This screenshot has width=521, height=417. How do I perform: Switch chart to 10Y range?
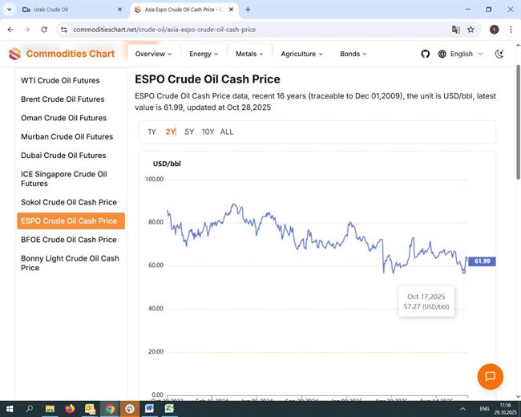tap(208, 132)
